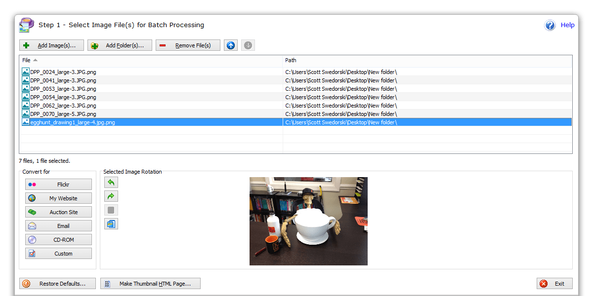Click the image icon beside DPP_0070_large-5.JPG.png
Image resolution: width=593 pixels, height=296 pixels.
[26, 114]
